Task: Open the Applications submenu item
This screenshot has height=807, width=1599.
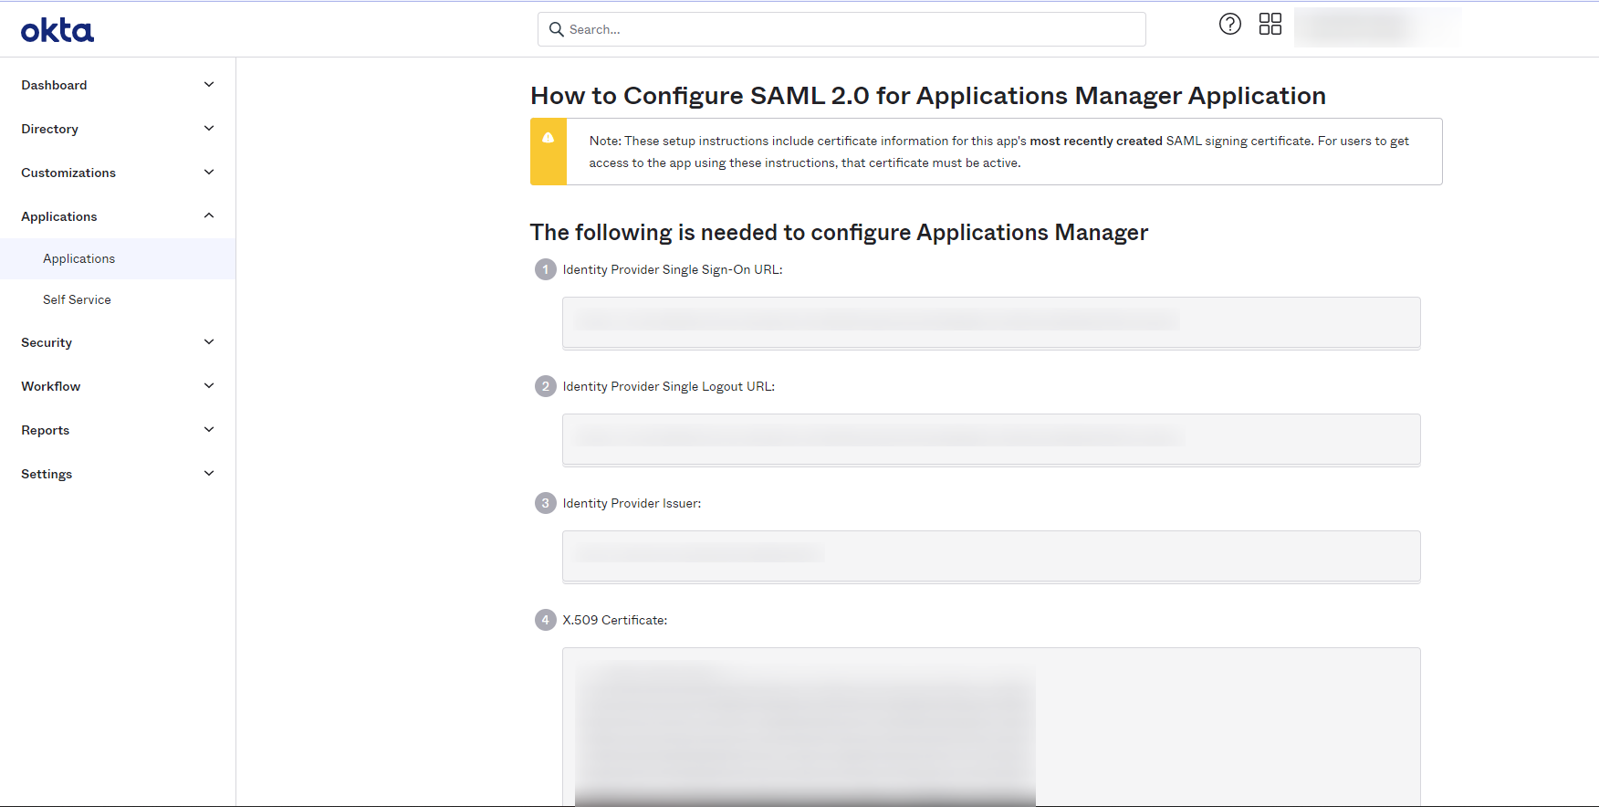Action: pos(79,259)
